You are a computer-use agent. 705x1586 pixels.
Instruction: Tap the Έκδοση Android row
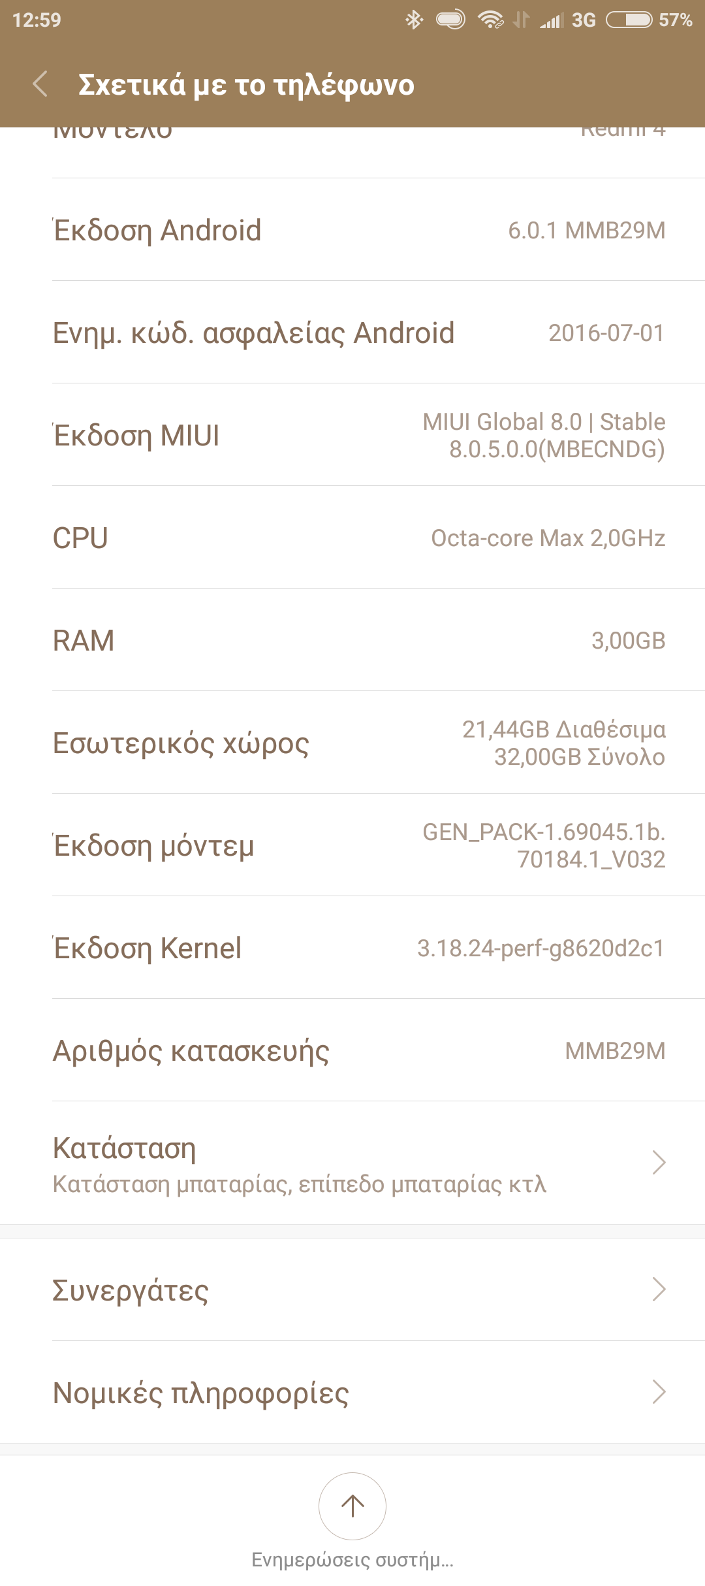click(352, 230)
